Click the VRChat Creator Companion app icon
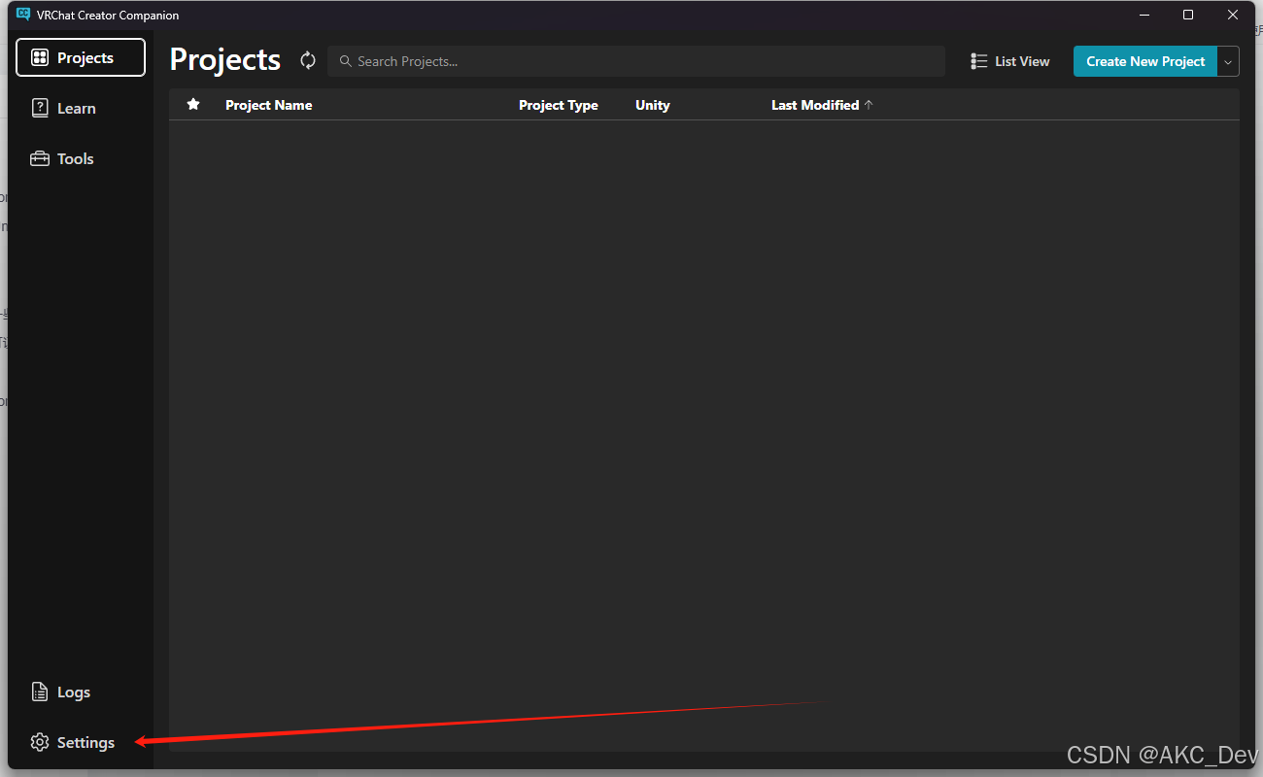This screenshot has width=1263, height=777. tap(24, 15)
